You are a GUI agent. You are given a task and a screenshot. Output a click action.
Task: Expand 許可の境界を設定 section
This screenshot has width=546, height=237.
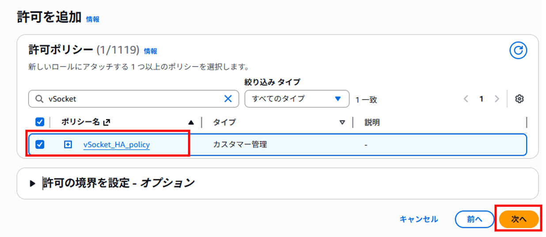tap(33, 183)
